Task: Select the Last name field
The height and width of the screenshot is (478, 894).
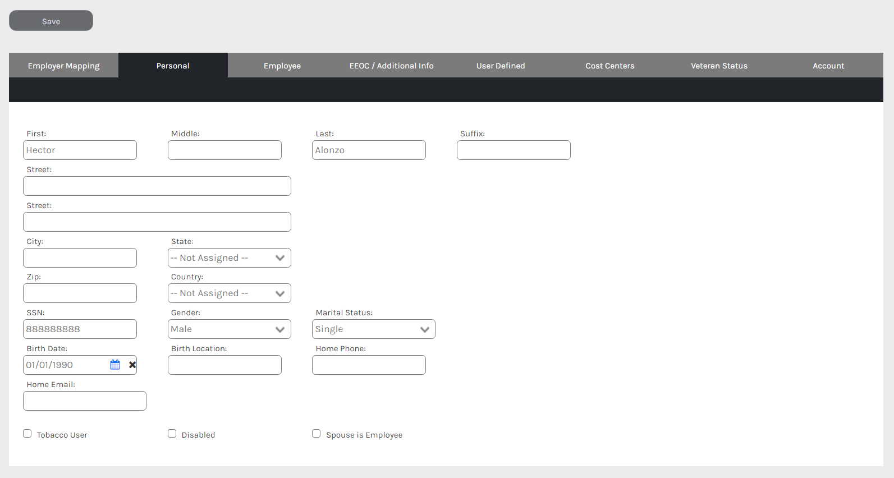Action: click(x=369, y=150)
